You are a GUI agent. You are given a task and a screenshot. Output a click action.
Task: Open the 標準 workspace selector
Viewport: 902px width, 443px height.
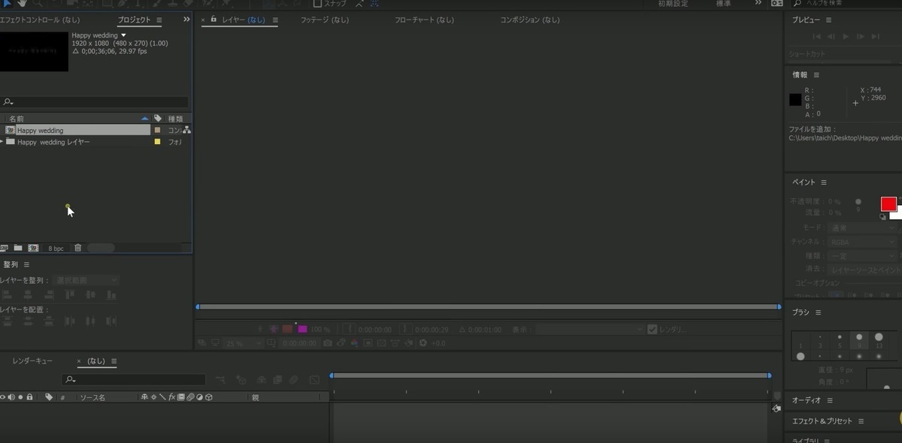pos(722,4)
